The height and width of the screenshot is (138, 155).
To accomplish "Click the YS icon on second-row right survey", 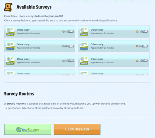I will point(84,46).
